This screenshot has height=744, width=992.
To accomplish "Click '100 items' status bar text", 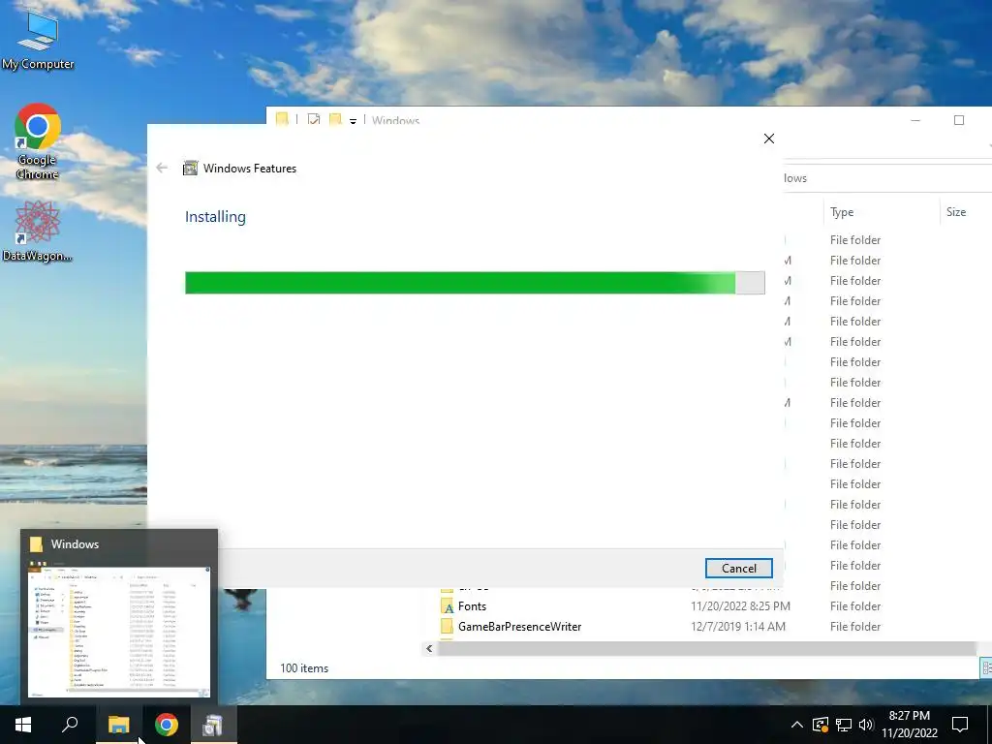I will (x=304, y=668).
